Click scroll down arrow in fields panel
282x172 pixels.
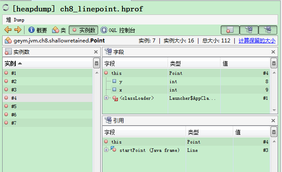pos(274,110)
